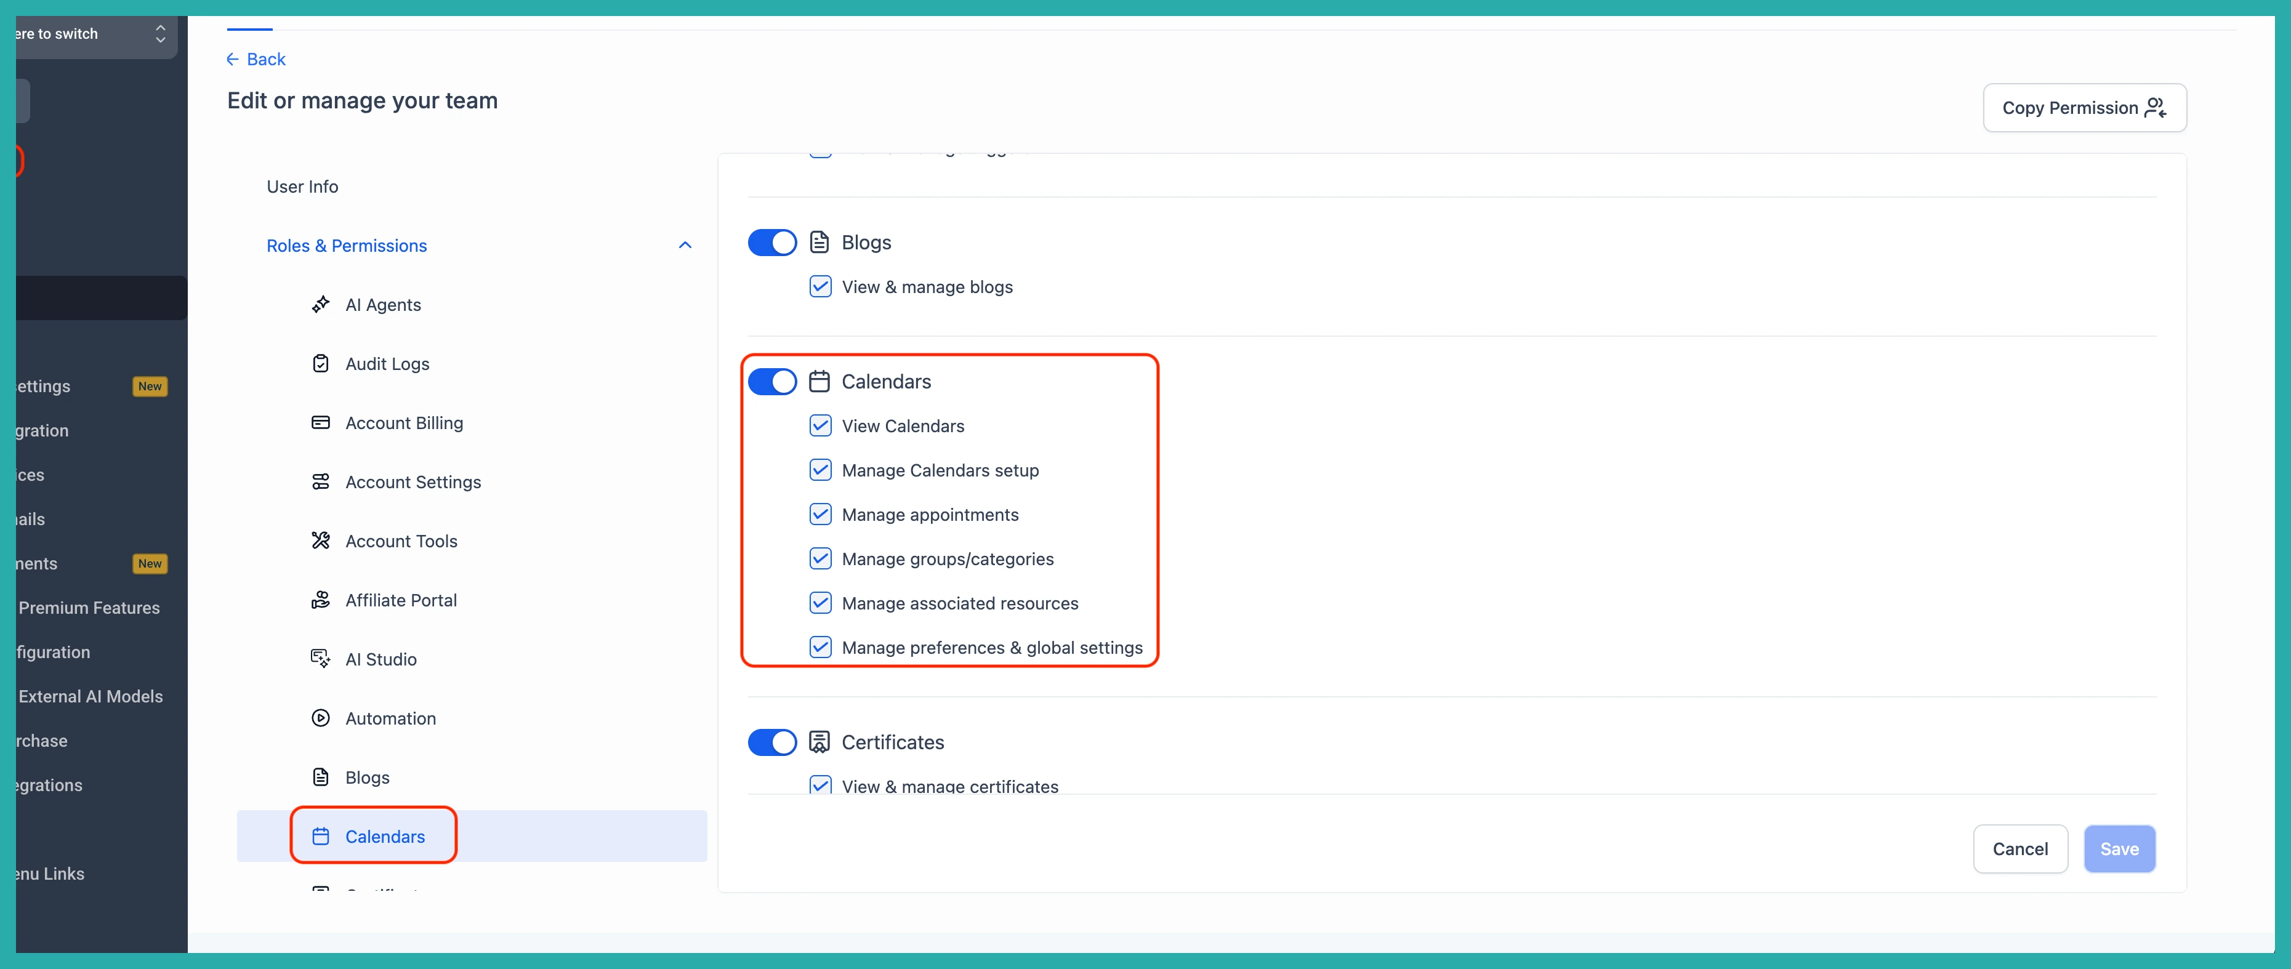Image resolution: width=2291 pixels, height=969 pixels.
Task: Click the Calendars section heading text
Action: coord(886,381)
